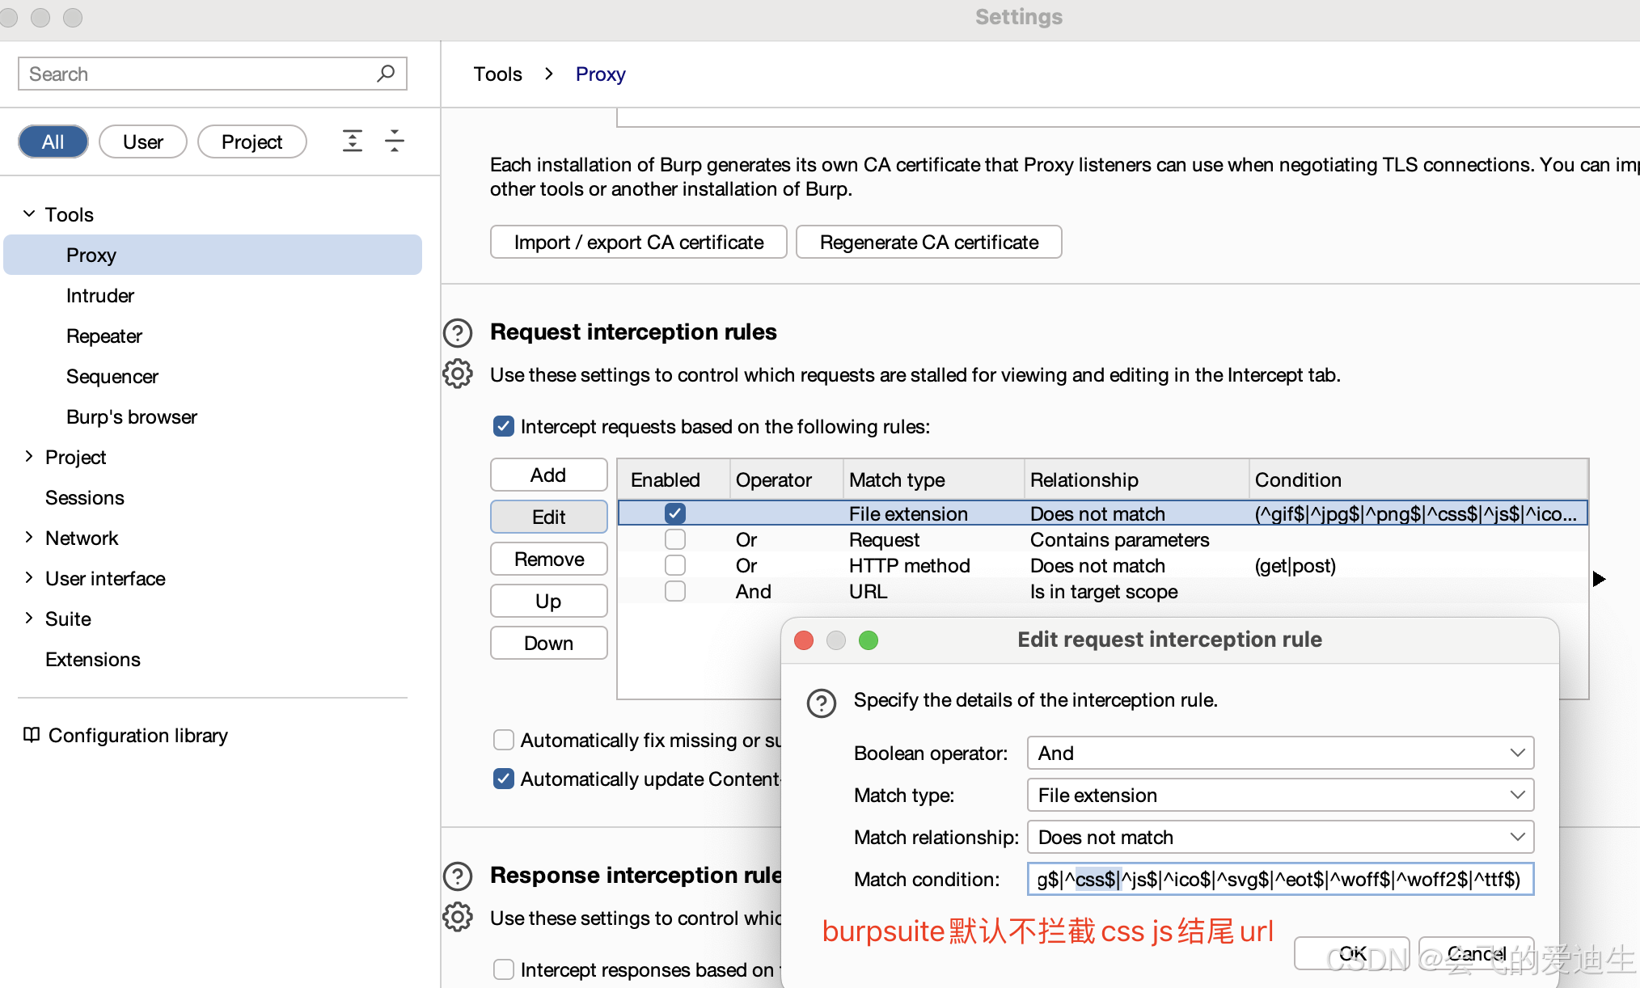
Task: Open help for Response interception rules
Action: (x=458, y=876)
